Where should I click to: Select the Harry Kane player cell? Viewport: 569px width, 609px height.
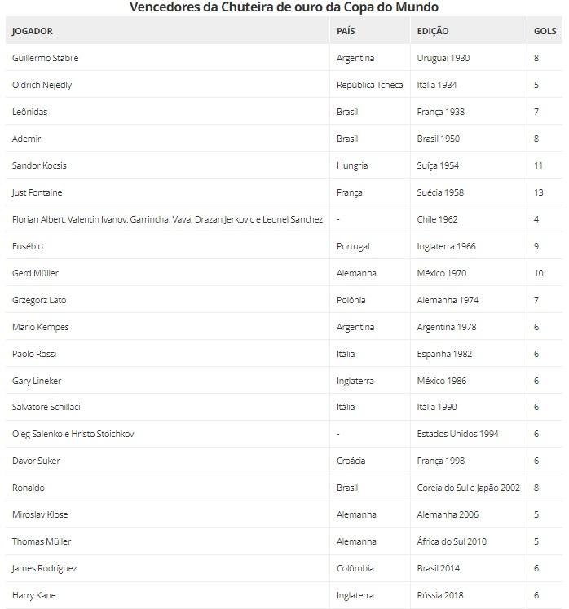[x=34, y=595]
